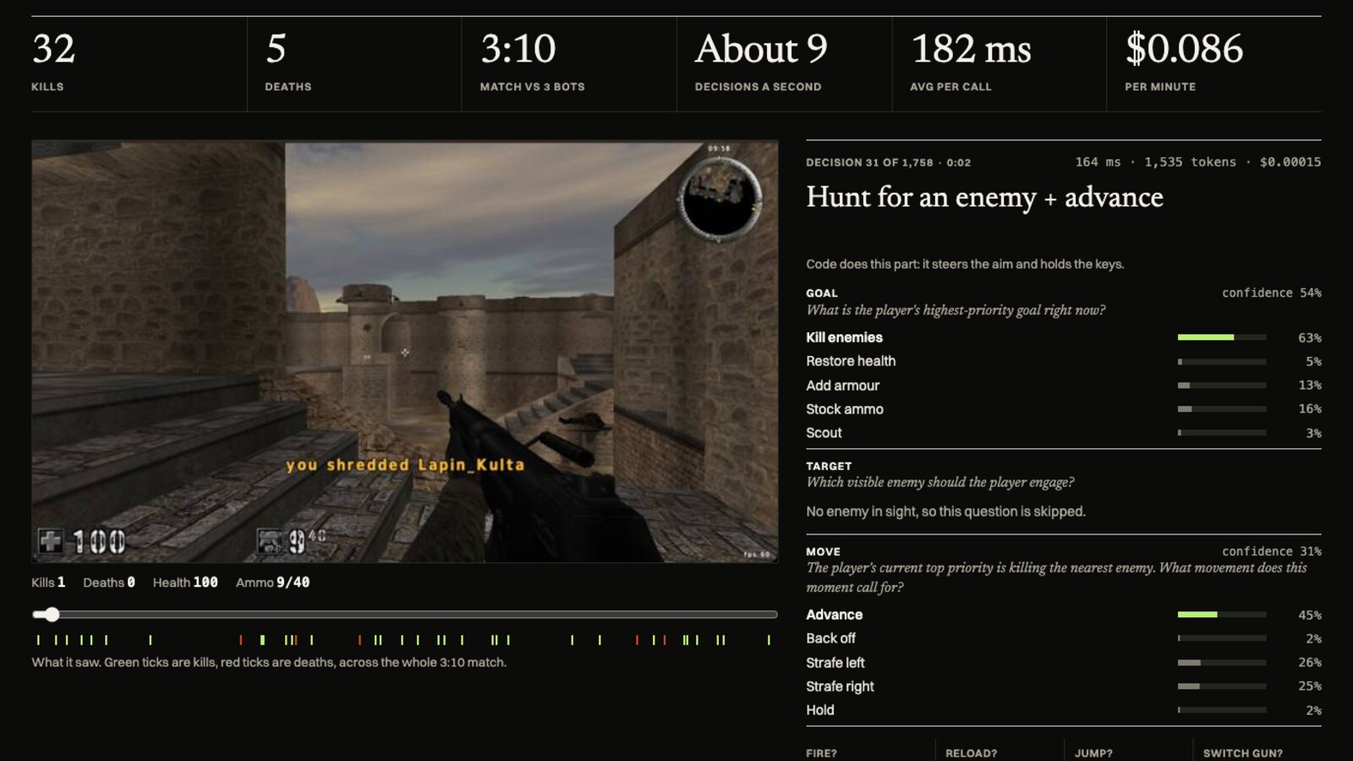1353x761 pixels.
Task: Click 'confidence 31%' in the MOVE section
Action: pos(1272,551)
